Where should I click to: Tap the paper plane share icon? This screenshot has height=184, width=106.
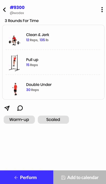pyautogui.click(x=7, y=108)
